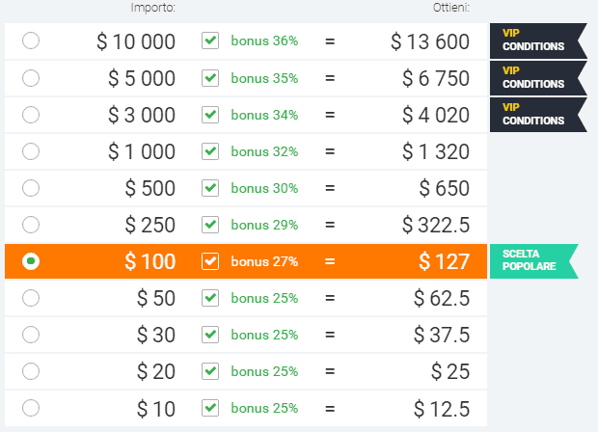Image resolution: width=598 pixels, height=432 pixels.
Task: Choose the $3 000 deposit radio button
Action: [31, 115]
